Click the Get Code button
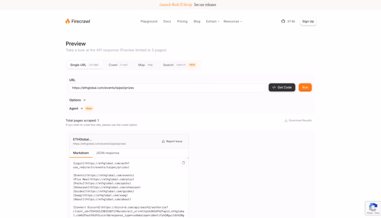 click(x=282, y=88)
